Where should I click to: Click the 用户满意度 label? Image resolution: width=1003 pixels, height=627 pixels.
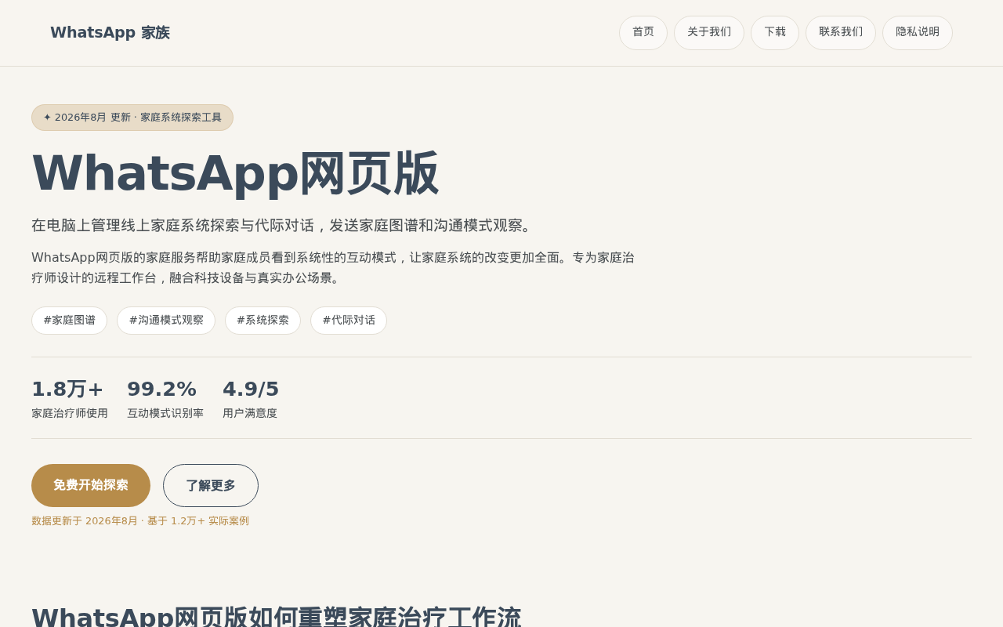coord(250,413)
